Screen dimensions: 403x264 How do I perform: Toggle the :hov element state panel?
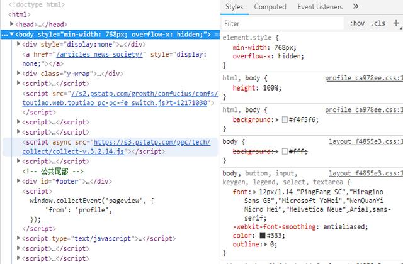coord(357,23)
